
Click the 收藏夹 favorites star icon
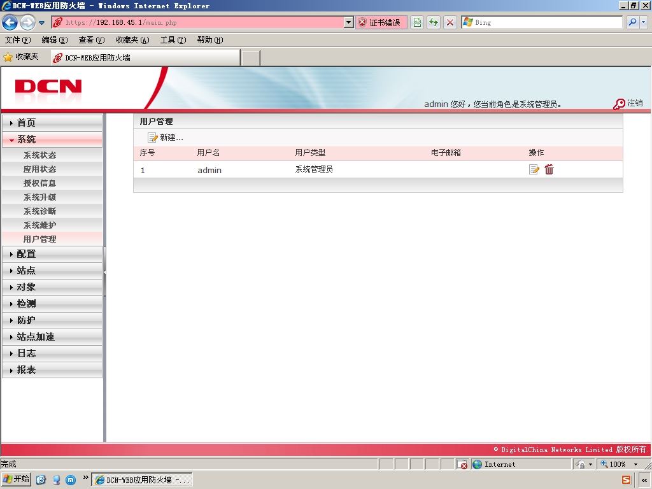tap(8, 57)
